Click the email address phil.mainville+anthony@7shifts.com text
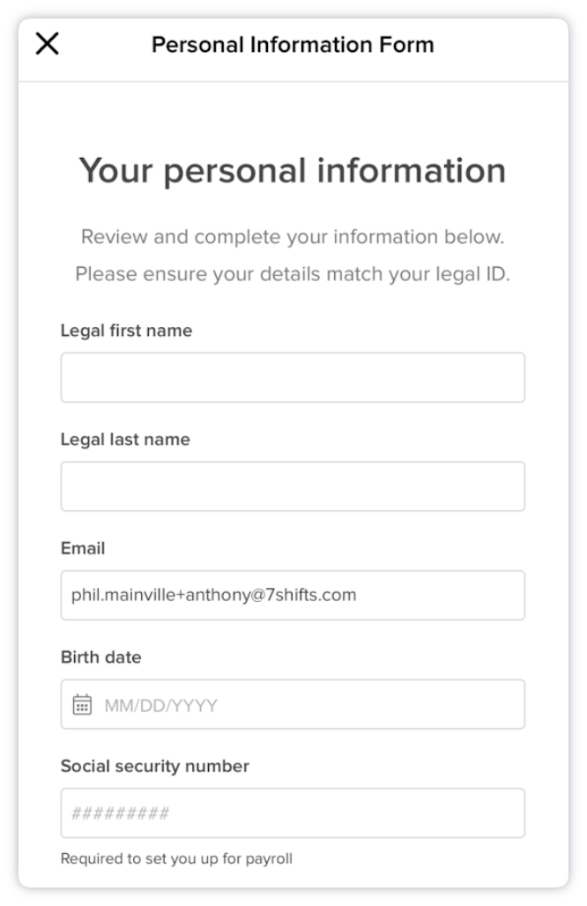587x906 pixels. pos(214,595)
